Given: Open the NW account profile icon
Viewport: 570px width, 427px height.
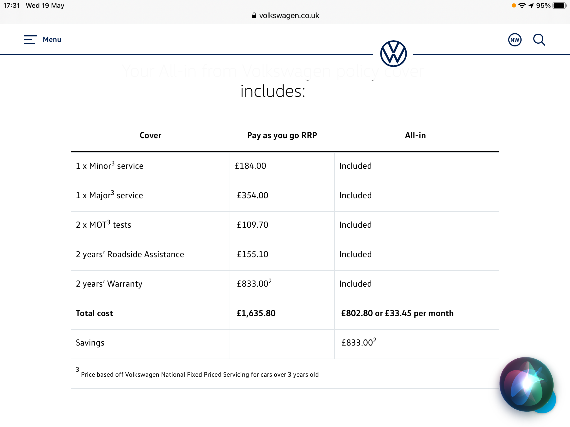Looking at the screenshot, I should tap(514, 39).
